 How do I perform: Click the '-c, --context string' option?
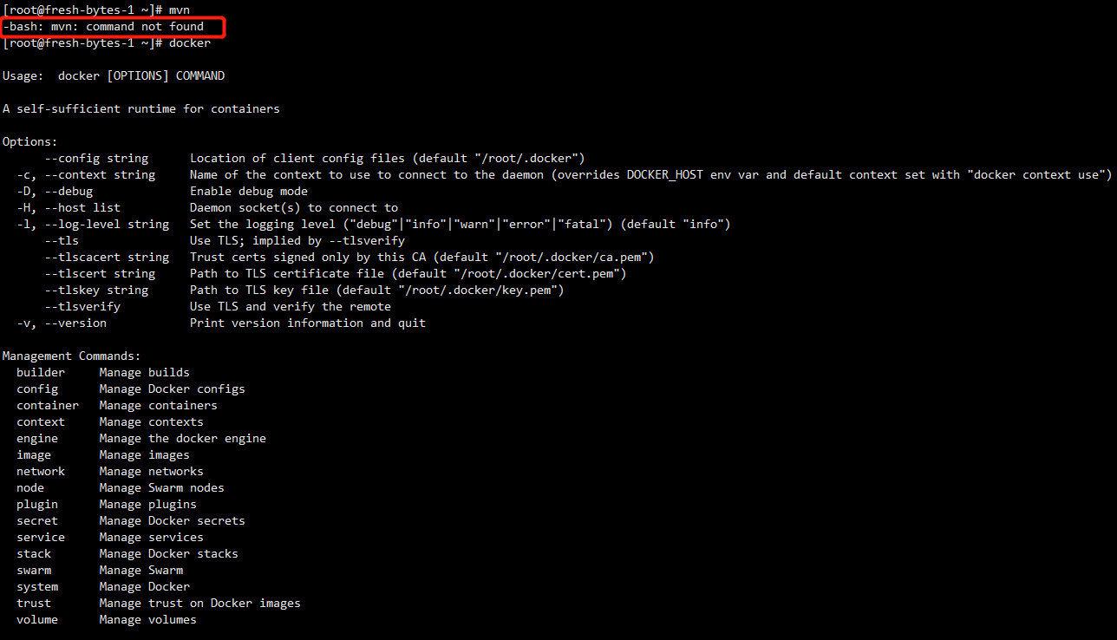point(86,175)
